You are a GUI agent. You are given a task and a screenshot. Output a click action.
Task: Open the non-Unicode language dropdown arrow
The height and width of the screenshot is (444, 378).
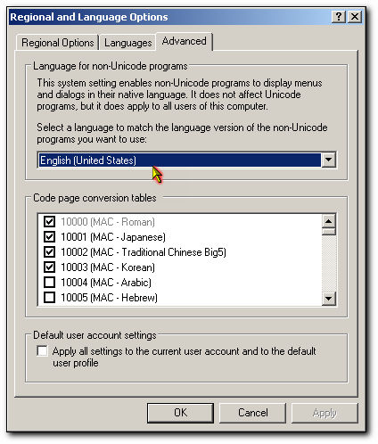[328, 160]
